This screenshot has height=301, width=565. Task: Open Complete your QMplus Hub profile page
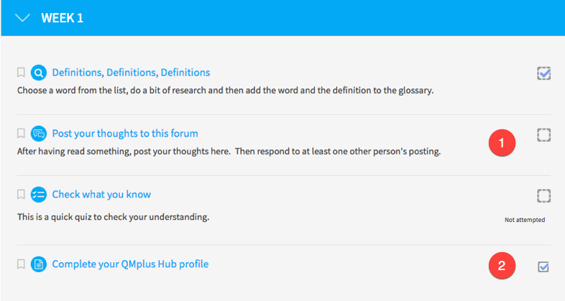(x=130, y=264)
